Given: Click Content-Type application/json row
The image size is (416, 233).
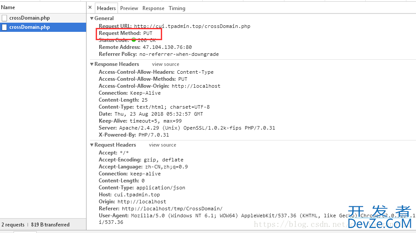Looking at the screenshot, I should 142,188.
